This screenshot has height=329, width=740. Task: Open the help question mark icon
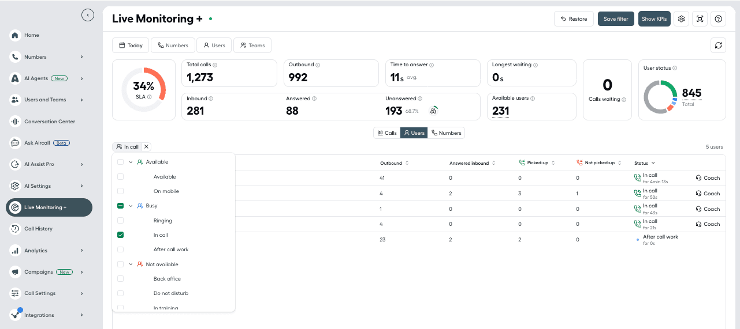719,19
